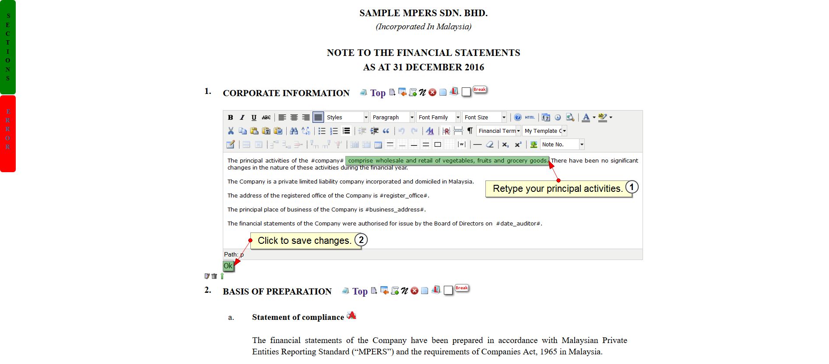Click the red delete icon beside Corporate Information
829x364 pixels.
(432, 92)
